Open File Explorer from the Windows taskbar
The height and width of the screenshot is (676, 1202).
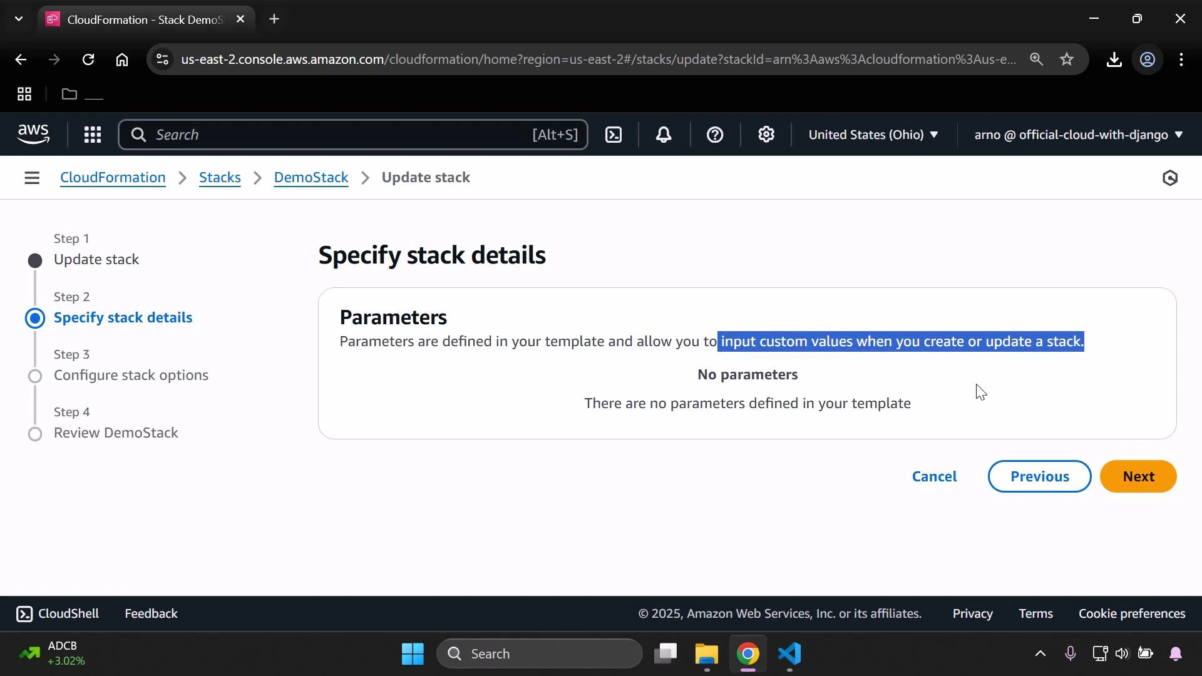click(x=706, y=654)
